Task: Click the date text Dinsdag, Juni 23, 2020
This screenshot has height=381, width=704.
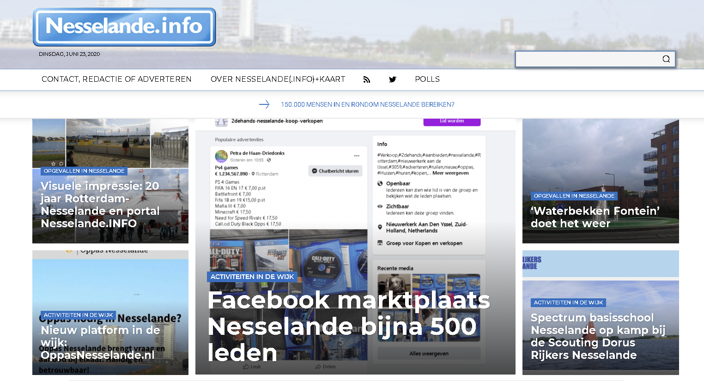Action: [x=69, y=54]
